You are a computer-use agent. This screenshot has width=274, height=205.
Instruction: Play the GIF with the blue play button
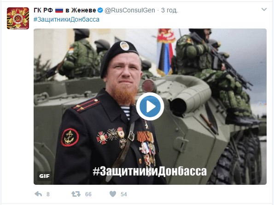pos(150,106)
